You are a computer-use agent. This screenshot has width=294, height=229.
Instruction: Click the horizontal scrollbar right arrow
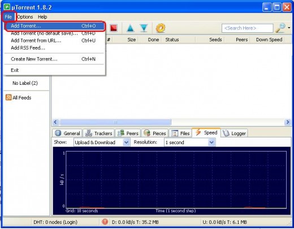tap(288, 122)
